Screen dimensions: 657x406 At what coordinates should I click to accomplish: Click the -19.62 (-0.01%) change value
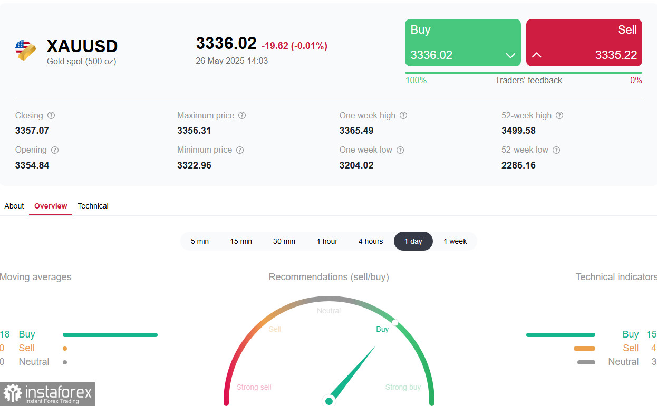(294, 46)
